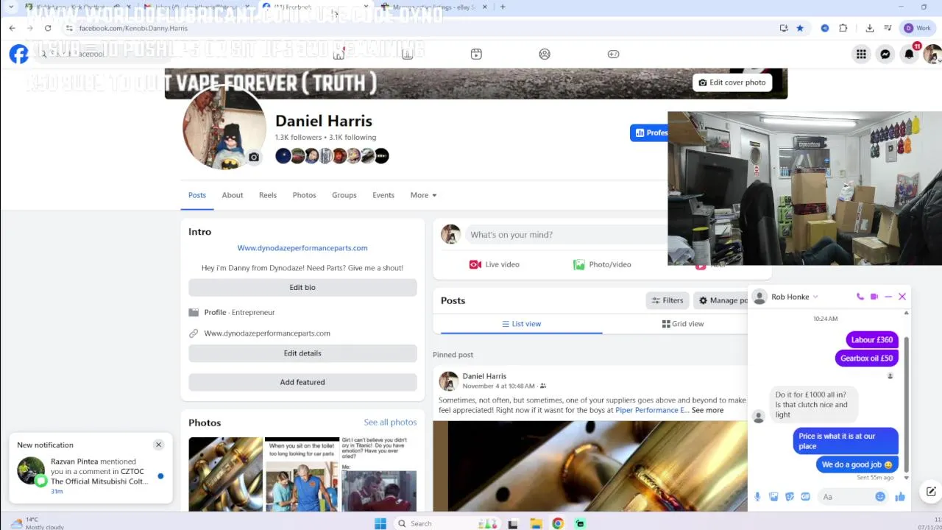
Task: Choose a sticker in the chat
Action: [790, 497]
